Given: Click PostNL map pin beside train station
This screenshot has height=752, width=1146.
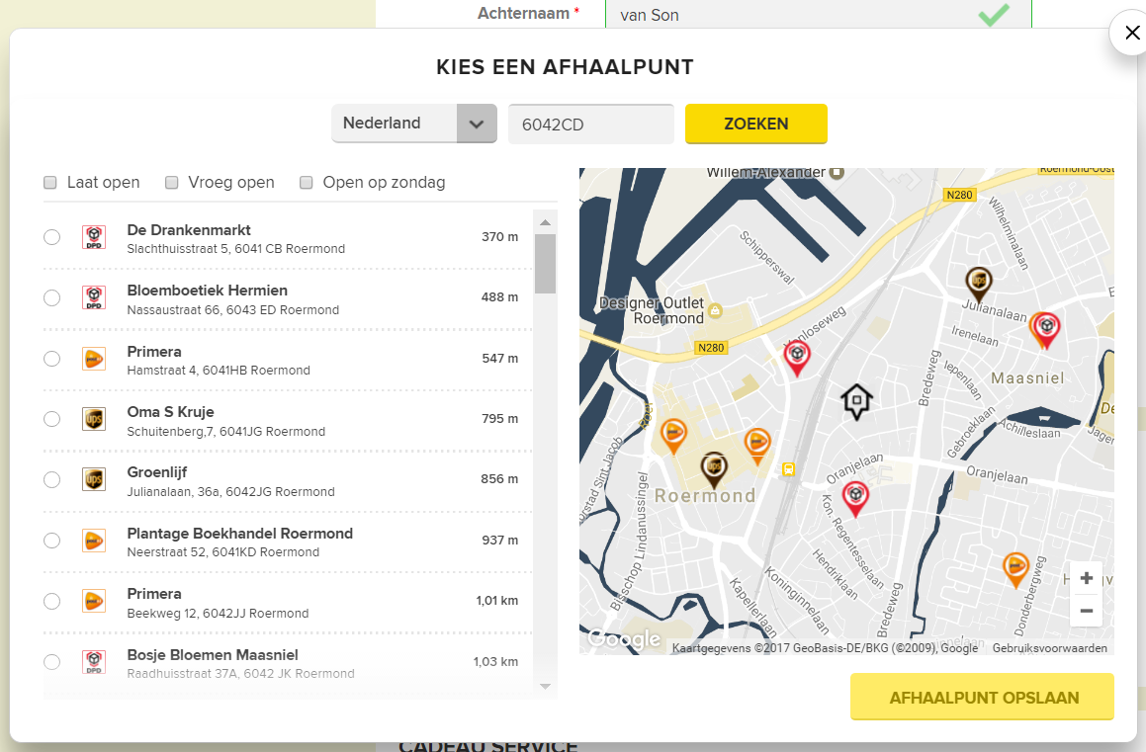Looking at the screenshot, I should pyautogui.click(x=757, y=446).
